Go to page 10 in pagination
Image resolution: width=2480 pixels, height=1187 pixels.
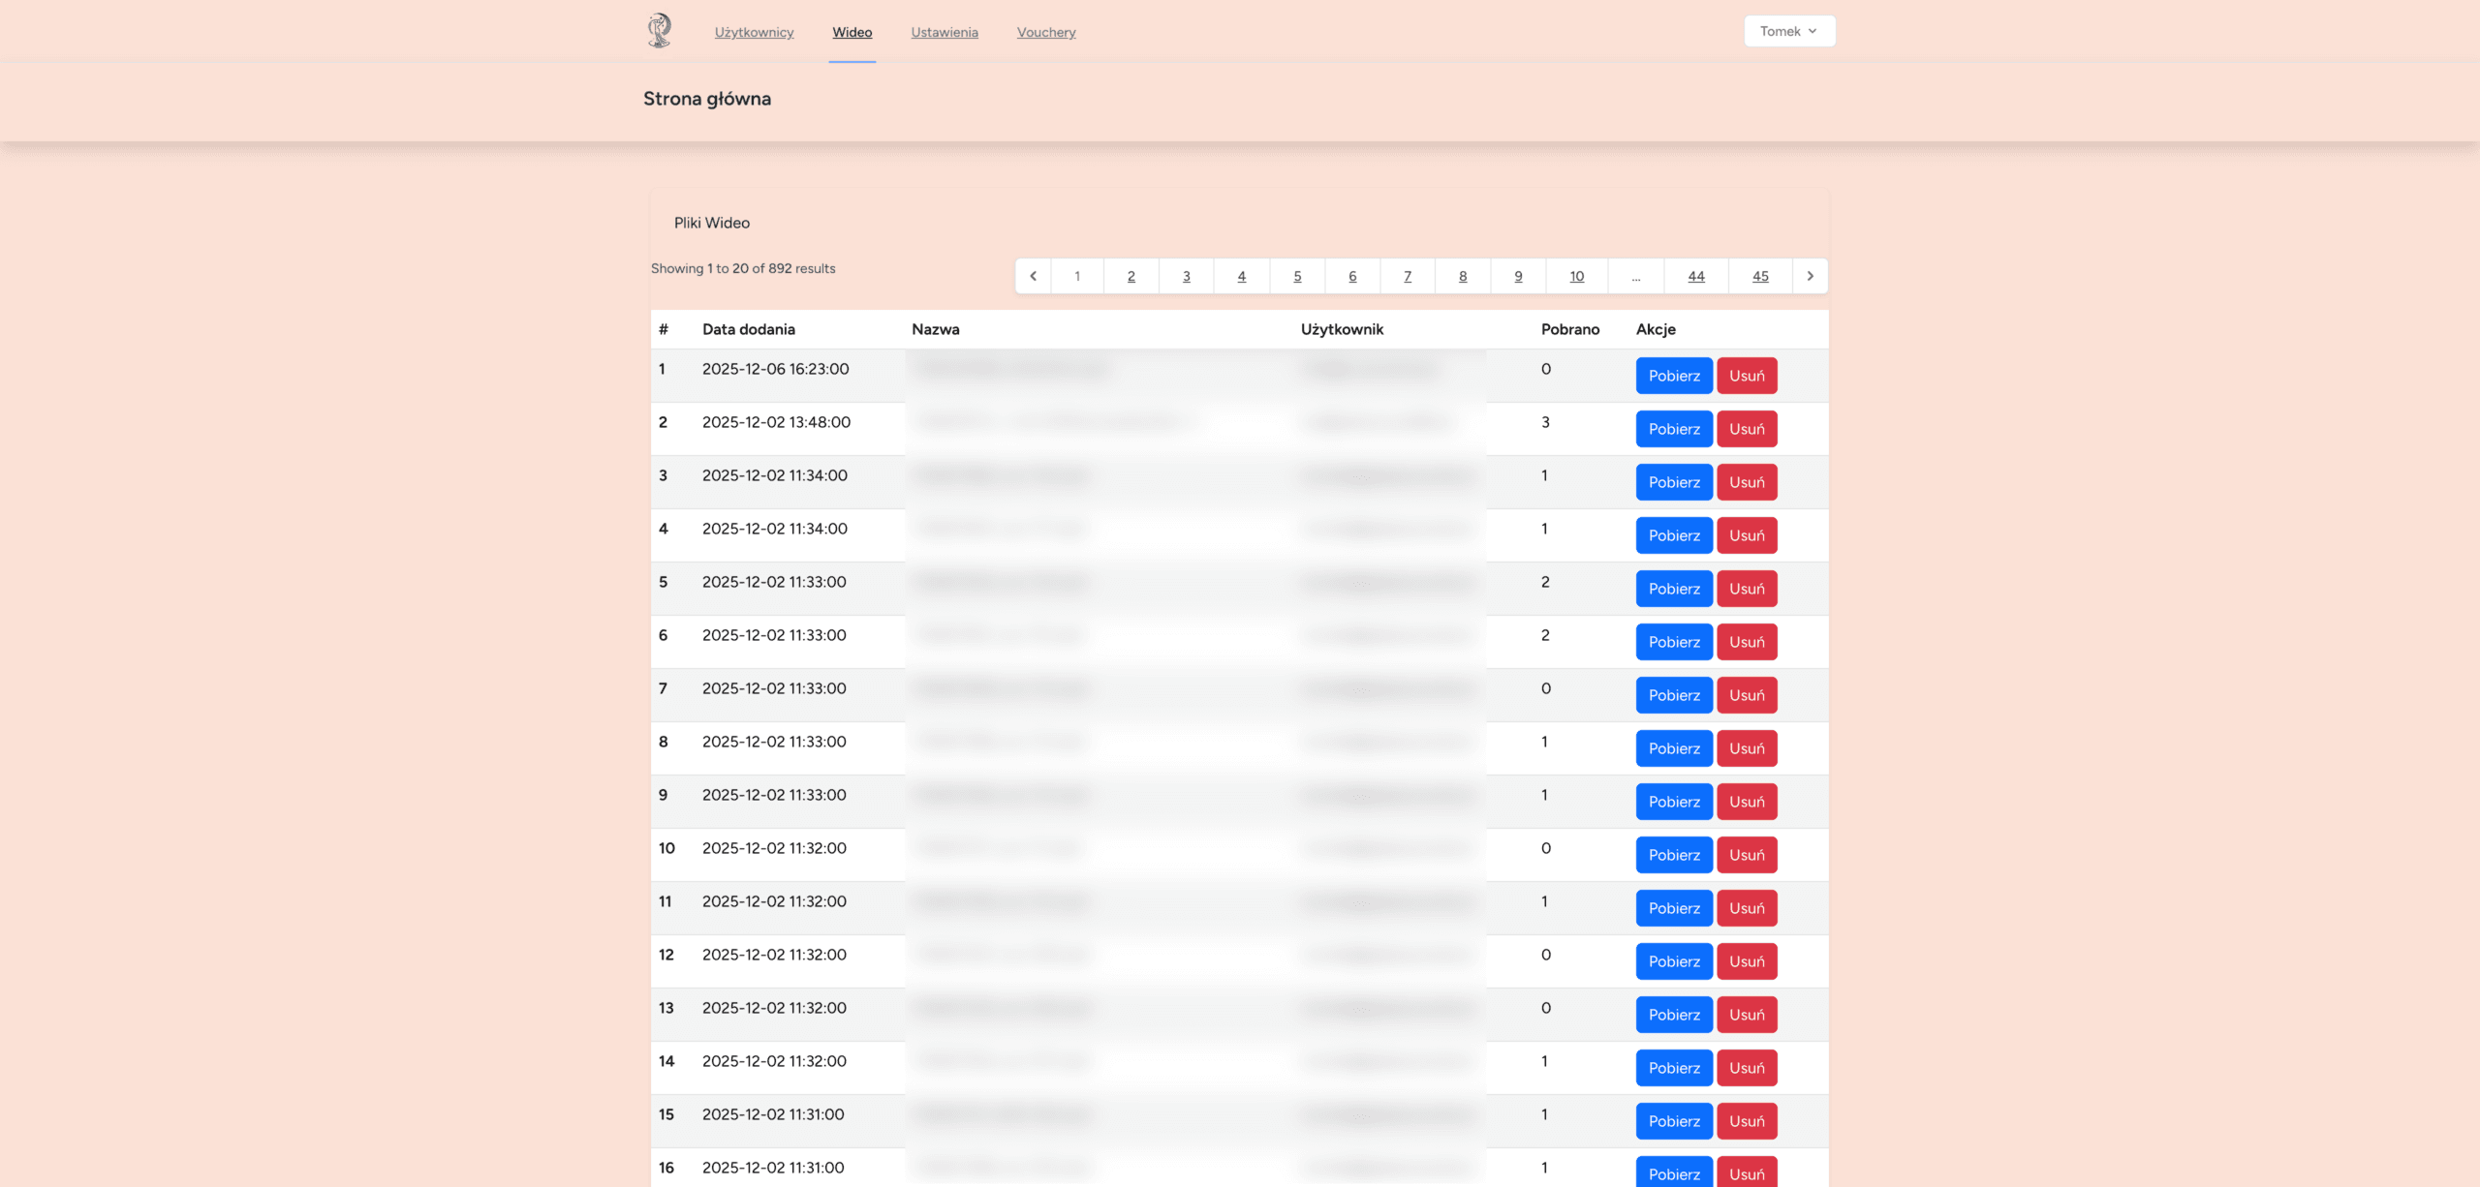[1576, 276]
